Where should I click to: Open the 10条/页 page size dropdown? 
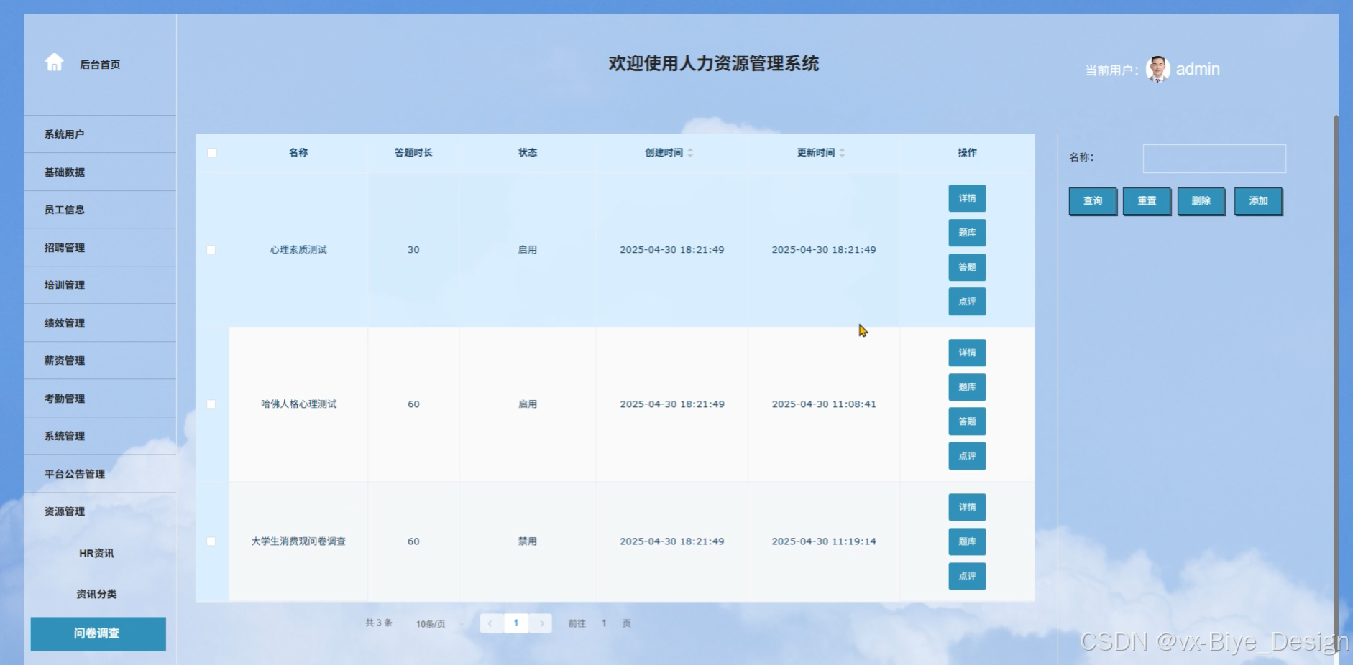tap(439, 623)
